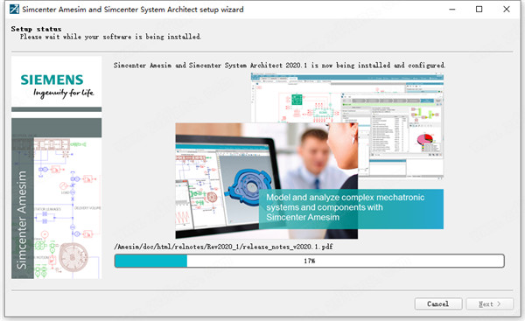Click the being installed and configured message
Viewport: 525px width, 321px height.
pyautogui.click(x=279, y=66)
